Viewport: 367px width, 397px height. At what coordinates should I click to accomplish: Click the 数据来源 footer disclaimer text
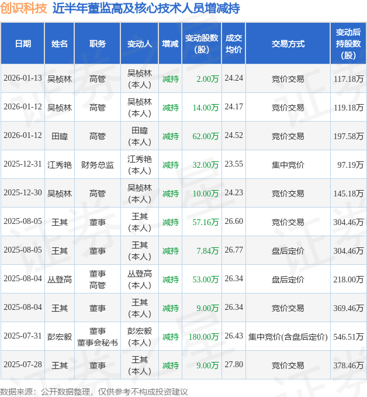(x=94, y=392)
